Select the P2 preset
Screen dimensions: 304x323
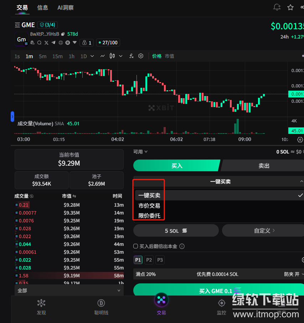(x=149, y=260)
